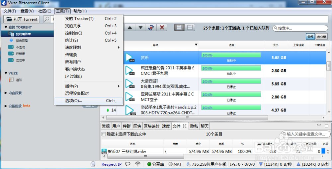The image size is (332, 169).
Task: Open the 文件(F) menu
Action: tap(10, 11)
